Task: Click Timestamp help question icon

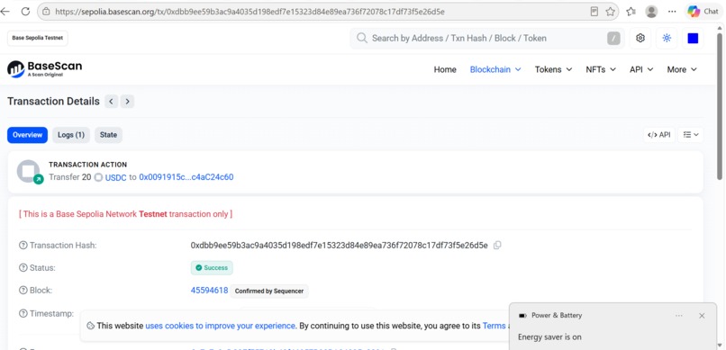Action: (x=23, y=313)
